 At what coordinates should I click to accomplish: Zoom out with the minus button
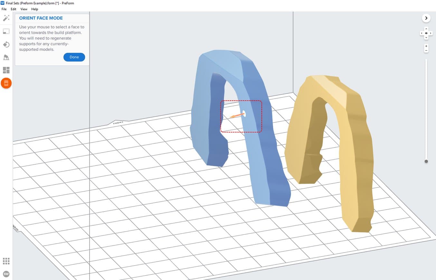426,50
